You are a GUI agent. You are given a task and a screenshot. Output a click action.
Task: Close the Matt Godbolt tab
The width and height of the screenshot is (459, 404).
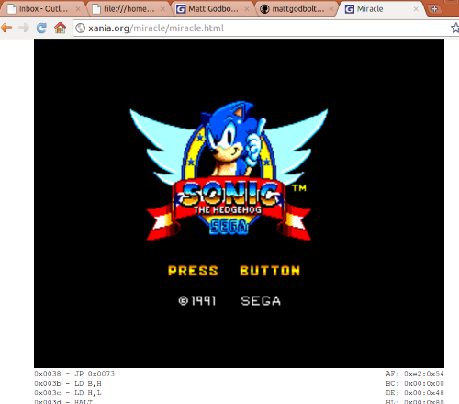click(247, 9)
